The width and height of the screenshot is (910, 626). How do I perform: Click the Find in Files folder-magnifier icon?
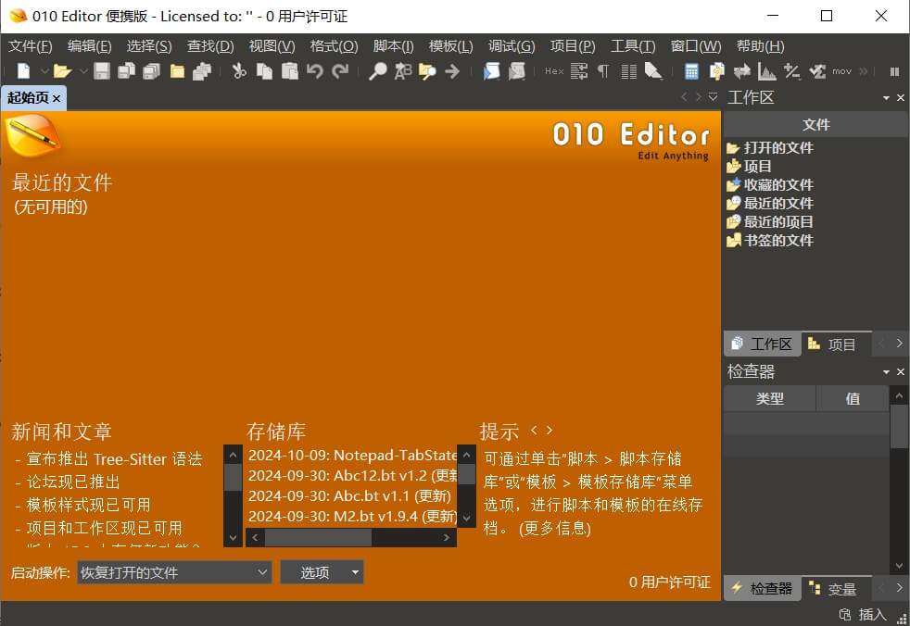(428, 70)
